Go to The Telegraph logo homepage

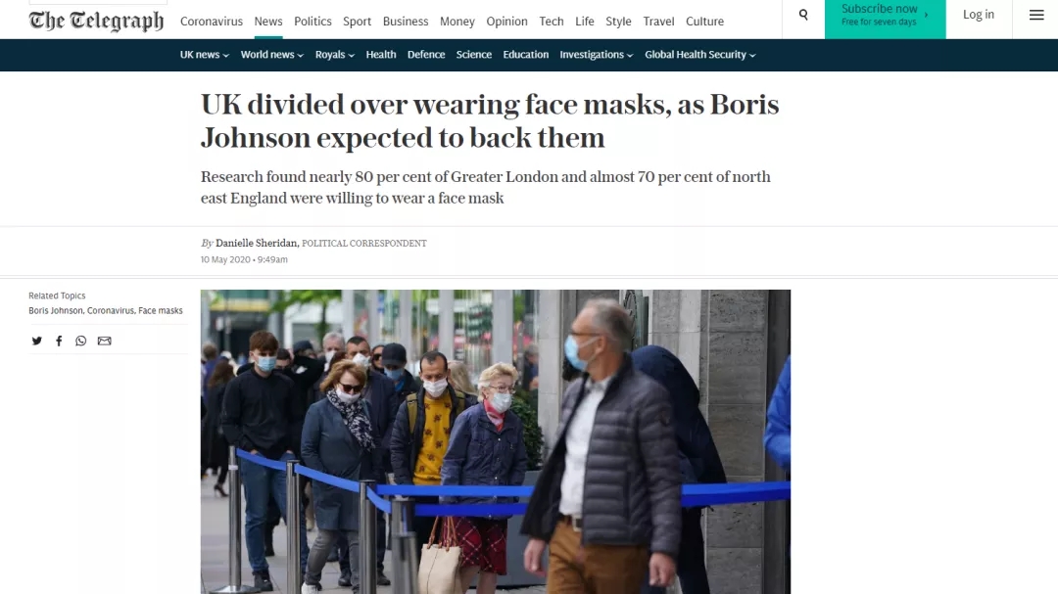[x=96, y=21]
